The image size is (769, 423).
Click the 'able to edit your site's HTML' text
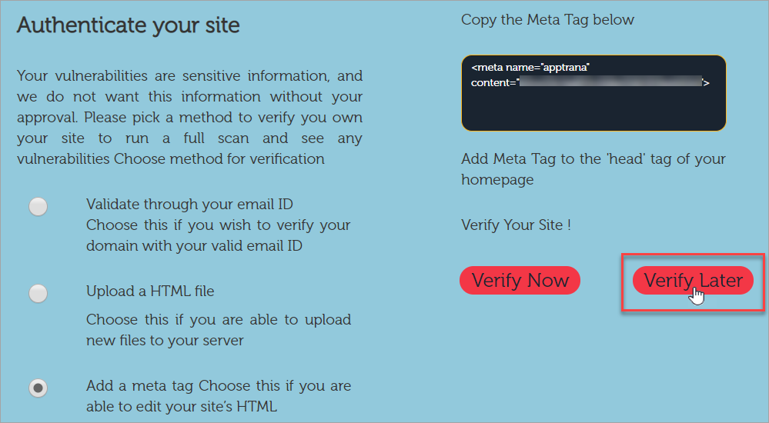pos(182,407)
